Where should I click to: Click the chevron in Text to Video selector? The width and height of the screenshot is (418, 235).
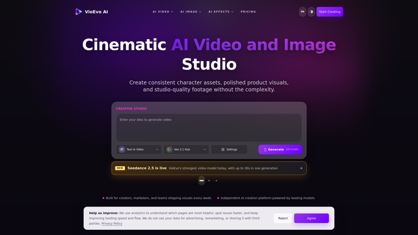[x=157, y=149]
